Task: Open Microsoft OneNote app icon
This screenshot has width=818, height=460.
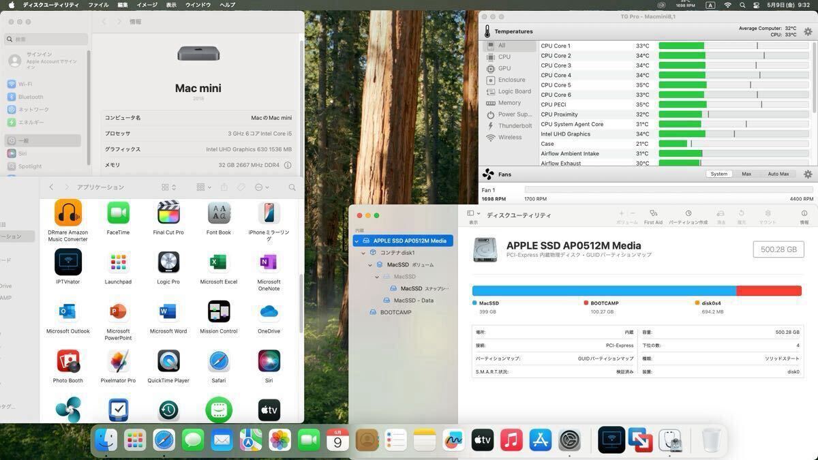Action: click(269, 262)
